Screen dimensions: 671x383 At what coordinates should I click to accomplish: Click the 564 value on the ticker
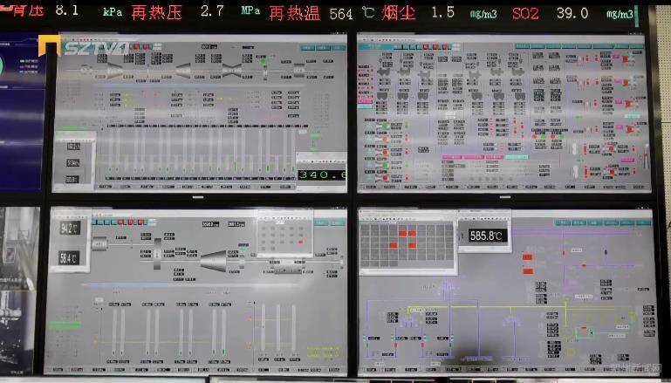tap(341, 14)
